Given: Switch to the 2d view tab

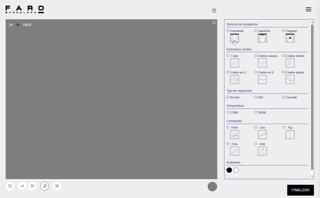Looking at the screenshot, I should click(11, 25).
